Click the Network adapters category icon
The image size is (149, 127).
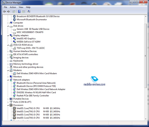[x=11, y=80]
